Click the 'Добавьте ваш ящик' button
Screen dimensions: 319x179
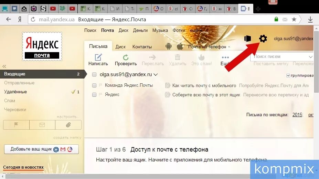click(41, 149)
